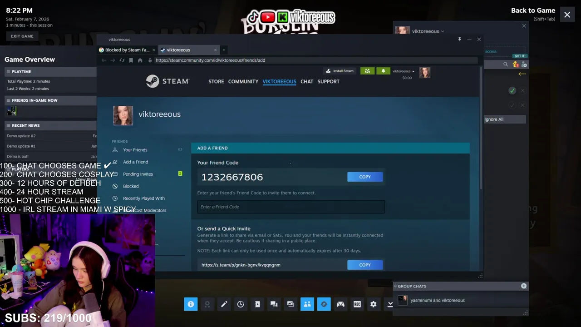The height and width of the screenshot is (327, 581).
Task: Click the browser Back arrow
Action: 104,60
